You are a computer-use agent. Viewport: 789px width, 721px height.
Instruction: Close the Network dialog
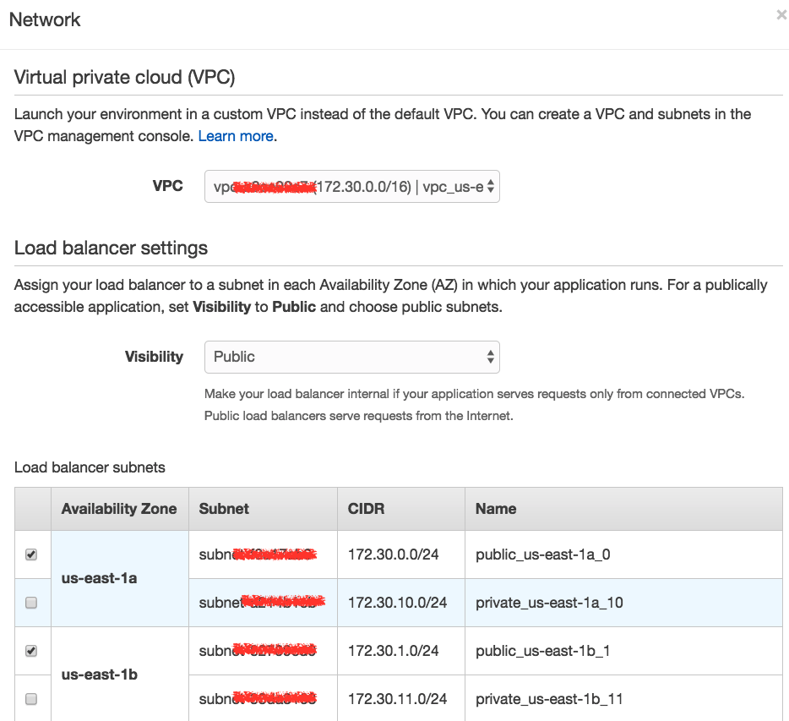click(x=782, y=15)
